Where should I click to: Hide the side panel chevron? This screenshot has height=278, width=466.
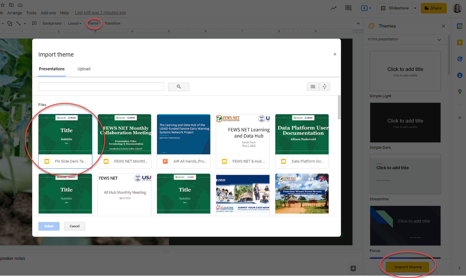[460, 268]
